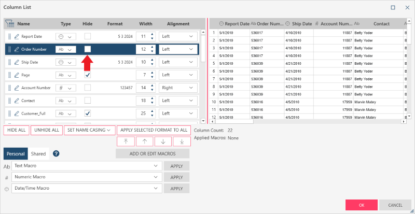Click the Contact column header in preview
The width and height of the screenshot is (415, 214).
(x=381, y=24)
